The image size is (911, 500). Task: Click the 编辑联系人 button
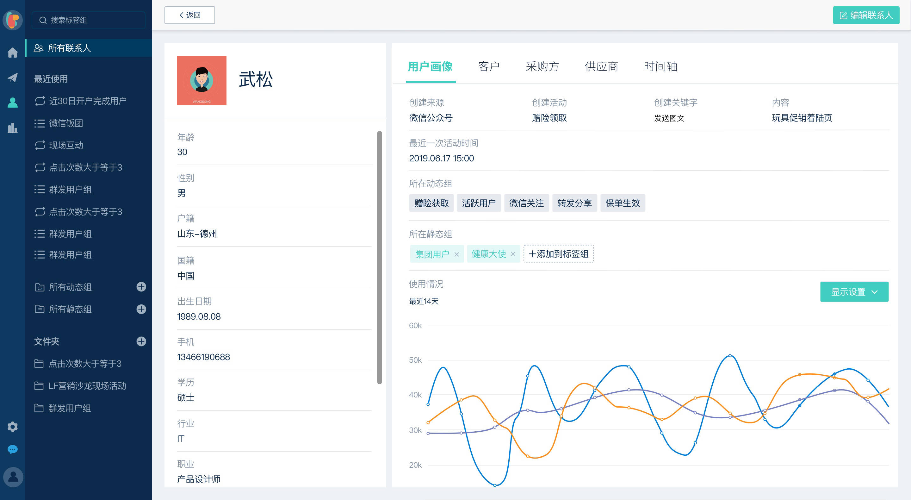pyautogui.click(x=866, y=15)
